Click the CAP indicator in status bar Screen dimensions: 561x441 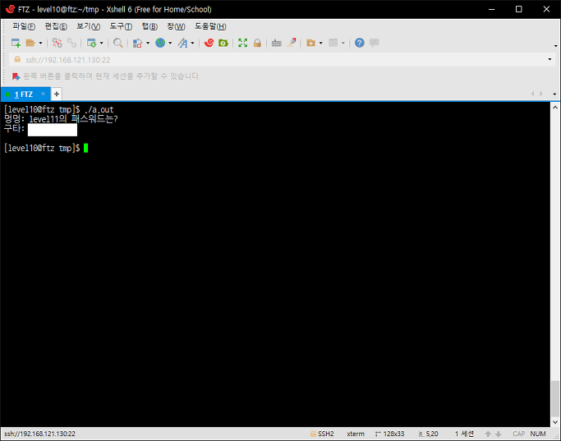coord(519,434)
